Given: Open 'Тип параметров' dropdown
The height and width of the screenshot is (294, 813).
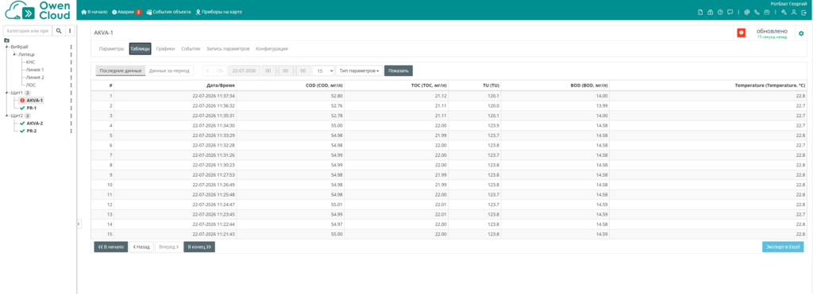Looking at the screenshot, I should coord(360,71).
